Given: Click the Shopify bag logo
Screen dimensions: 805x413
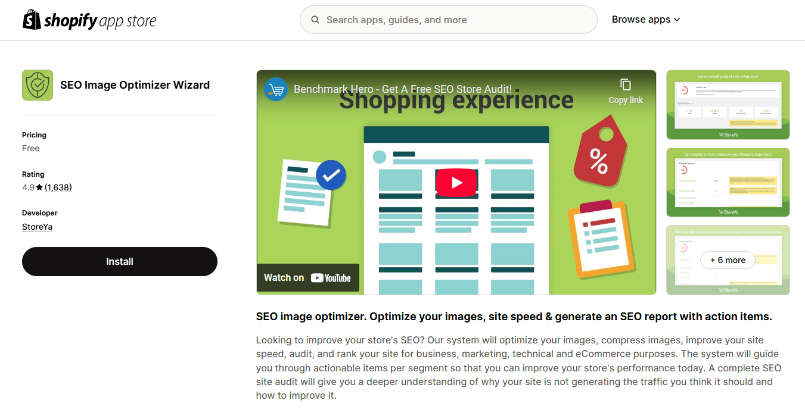Looking at the screenshot, I should (30, 20).
